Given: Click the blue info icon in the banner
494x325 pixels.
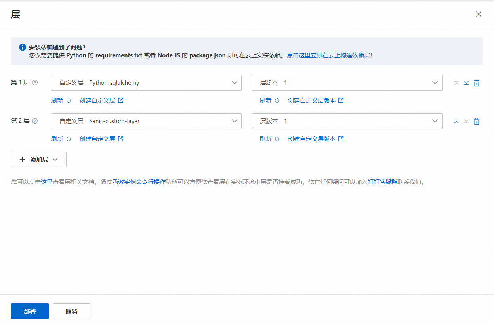Looking at the screenshot, I should pyautogui.click(x=23, y=48).
